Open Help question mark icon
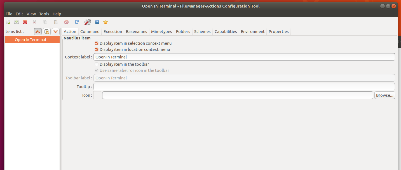Viewport: 401px width, 170px height. [x=97, y=22]
